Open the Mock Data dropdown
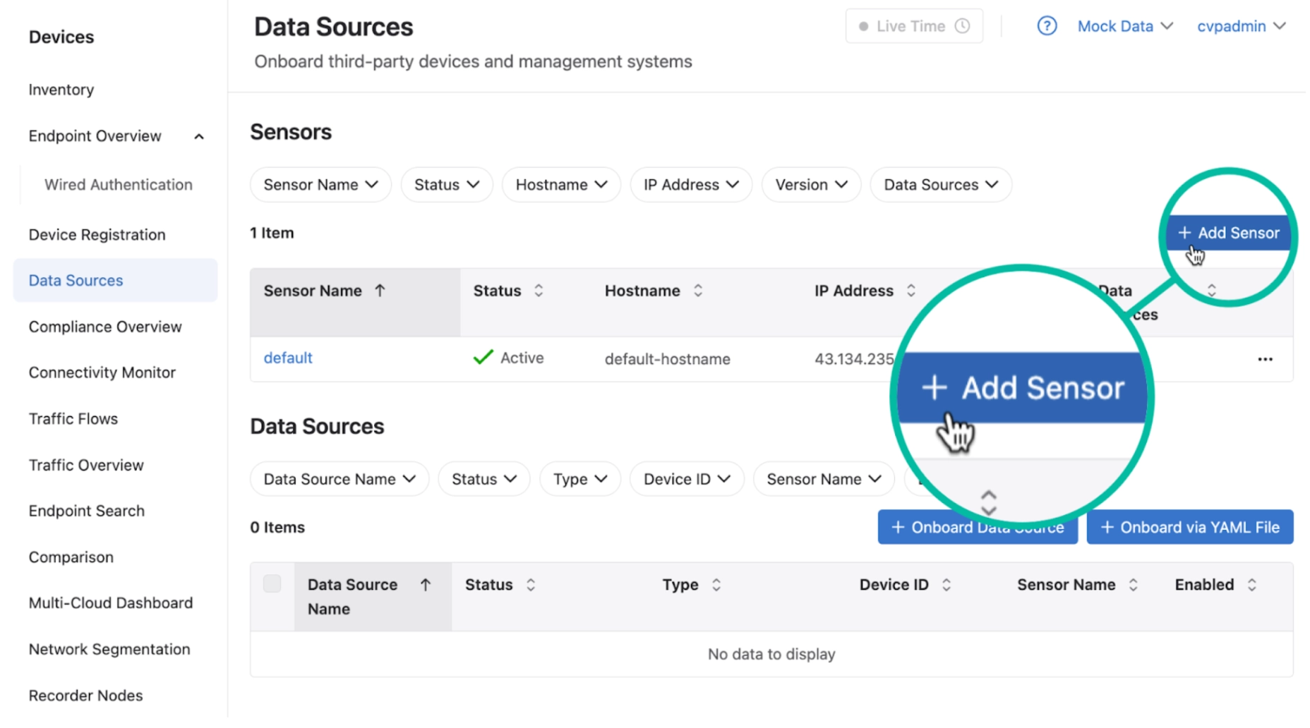This screenshot has height=728, width=1310. [1124, 26]
